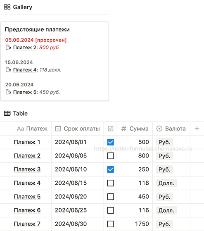
Task: Open the Платеж column header menu
Action: (26, 129)
